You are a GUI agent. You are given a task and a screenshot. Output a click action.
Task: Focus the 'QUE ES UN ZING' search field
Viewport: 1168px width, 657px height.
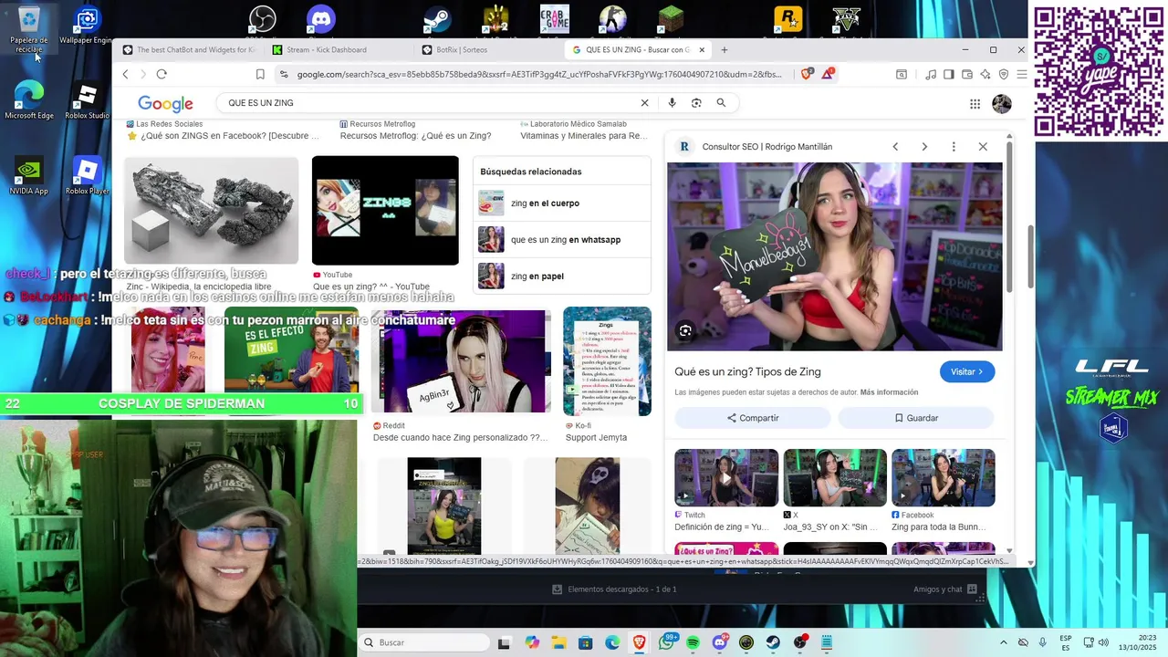coord(429,103)
